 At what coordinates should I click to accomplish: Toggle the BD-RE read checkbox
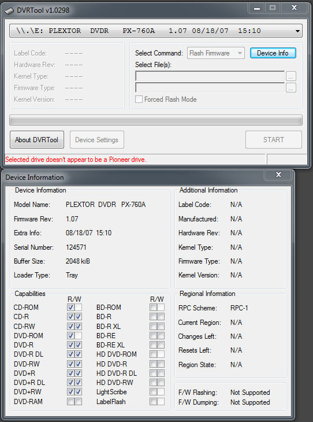click(x=153, y=336)
